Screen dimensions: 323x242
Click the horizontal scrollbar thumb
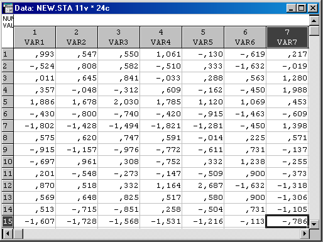pyautogui.click(x=18, y=234)
